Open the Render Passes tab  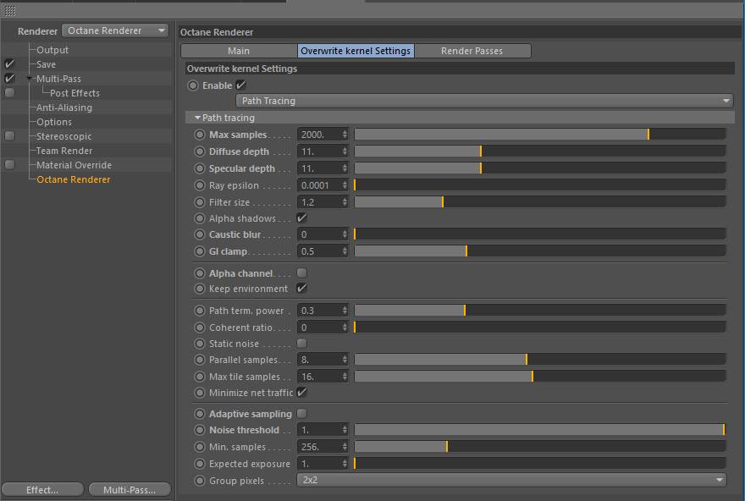pos(472,51)
